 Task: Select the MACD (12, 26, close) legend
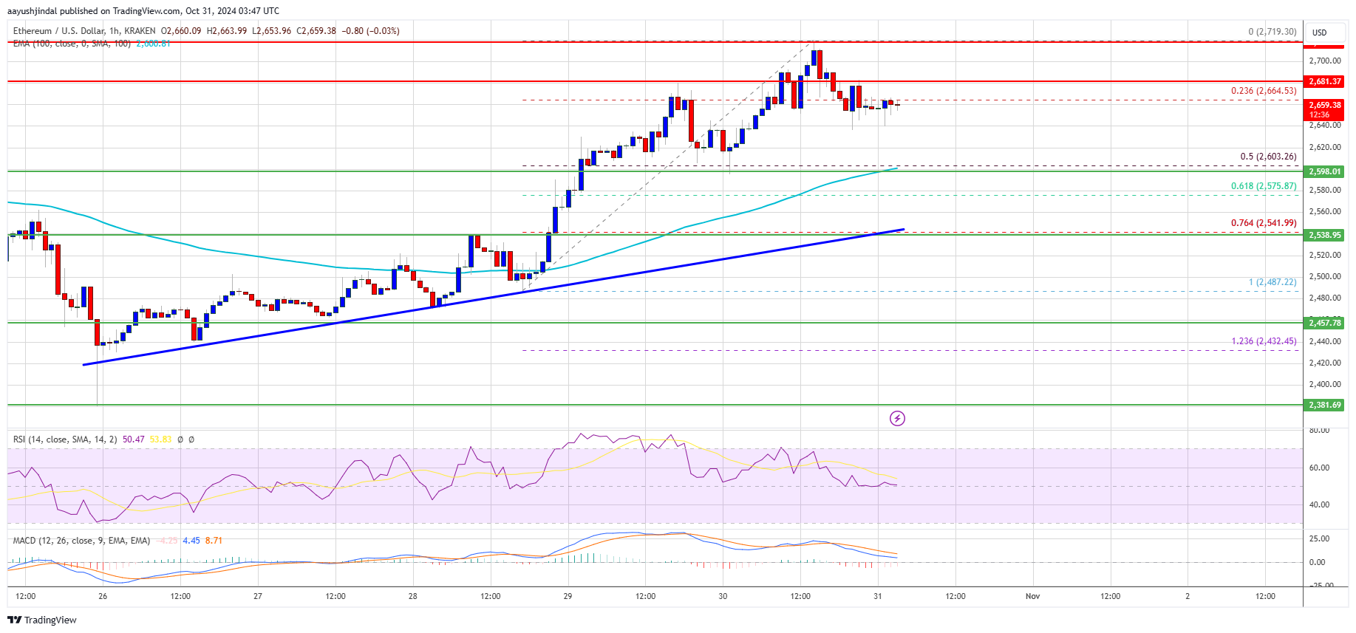tap(81, 541)
